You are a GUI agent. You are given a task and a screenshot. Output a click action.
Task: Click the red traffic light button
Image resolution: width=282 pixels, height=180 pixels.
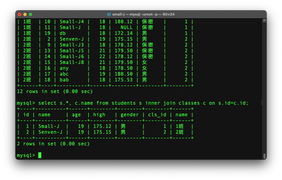pyautogui.click(x=19, y=14)
